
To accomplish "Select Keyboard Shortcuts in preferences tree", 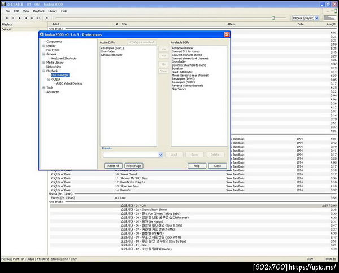I will 64,58.
